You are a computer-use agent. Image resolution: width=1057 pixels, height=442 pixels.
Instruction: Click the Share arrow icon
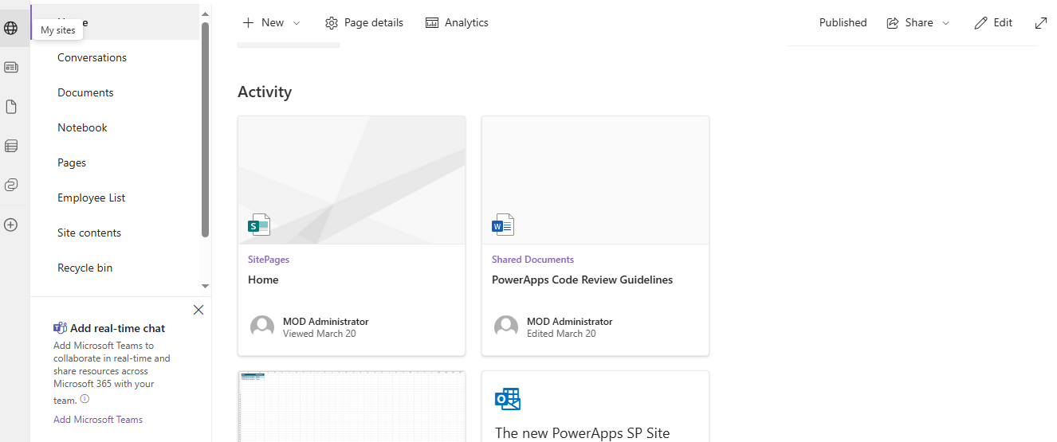pos(893,23)
